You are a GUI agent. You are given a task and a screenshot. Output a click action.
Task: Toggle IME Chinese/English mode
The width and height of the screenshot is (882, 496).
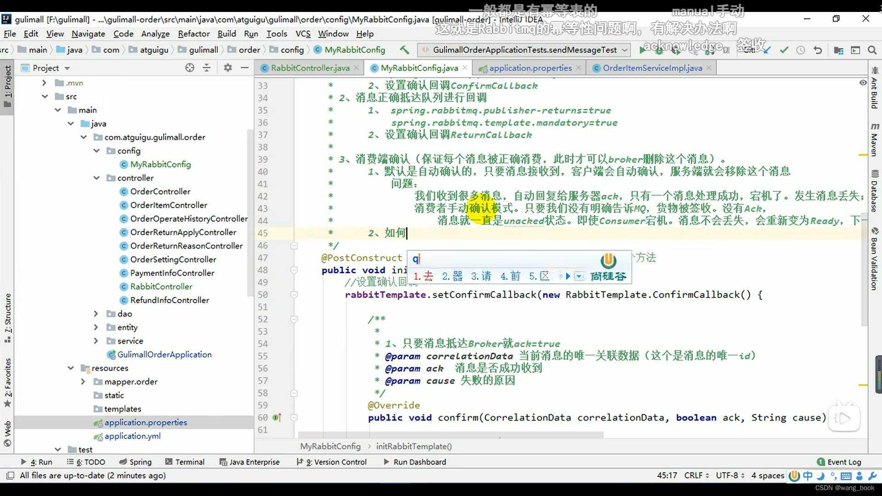pos(808,476)
